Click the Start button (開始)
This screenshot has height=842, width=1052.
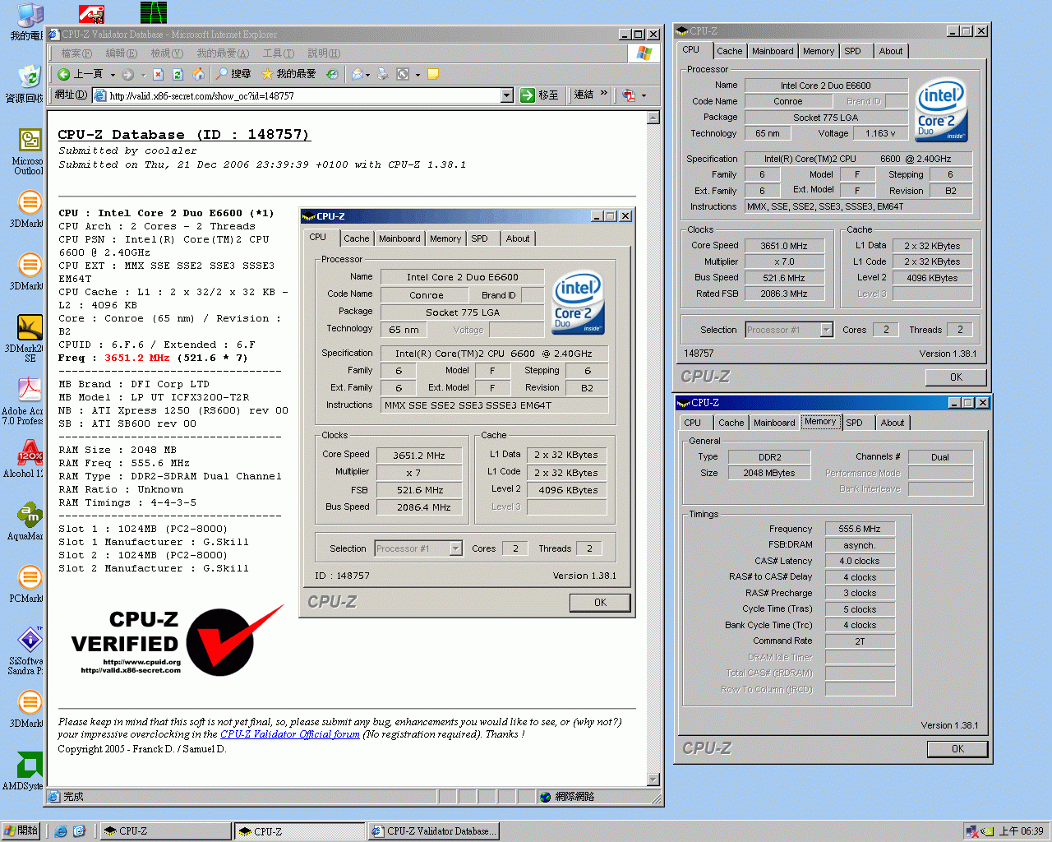coord(21,831)
